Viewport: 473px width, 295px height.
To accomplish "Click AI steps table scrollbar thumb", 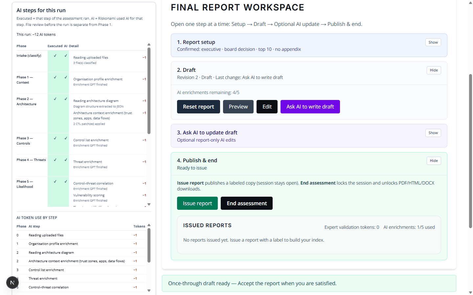I will pos(149,91).
